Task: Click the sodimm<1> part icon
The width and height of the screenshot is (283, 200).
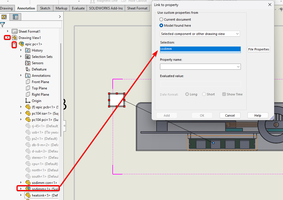Action: pyautogui.click(x=28, y=189)
